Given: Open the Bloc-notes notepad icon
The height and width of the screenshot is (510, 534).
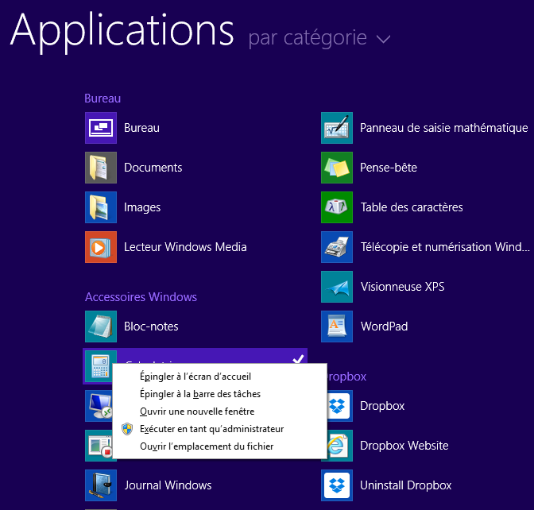Looking at the screenshot, I should tap(101, 326).
